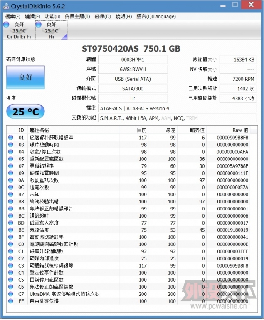Screen dimensions: 264x320
Task: Click status icon for attribute C0
Action: tap(10, 244)
